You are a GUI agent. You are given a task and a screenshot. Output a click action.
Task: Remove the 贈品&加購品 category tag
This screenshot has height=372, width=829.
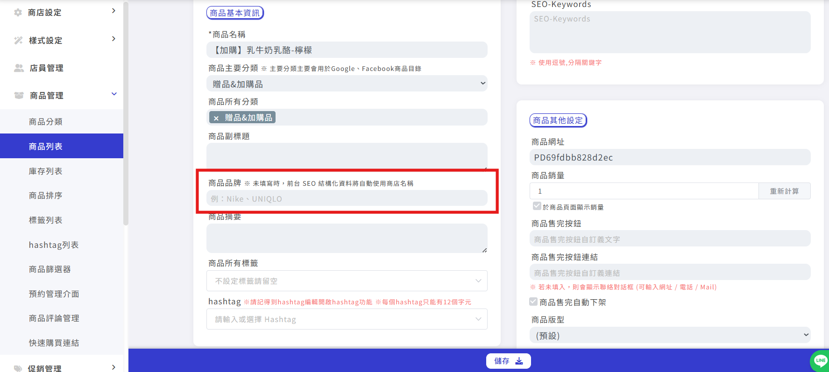pos(216,118)
